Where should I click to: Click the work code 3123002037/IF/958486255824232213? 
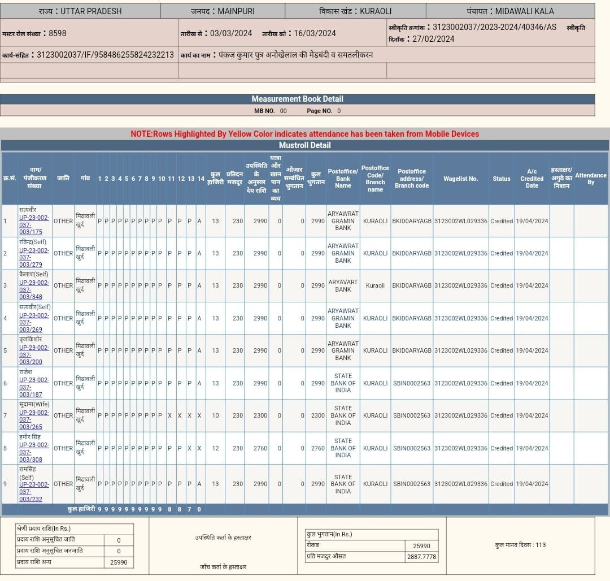click(105, 55)
